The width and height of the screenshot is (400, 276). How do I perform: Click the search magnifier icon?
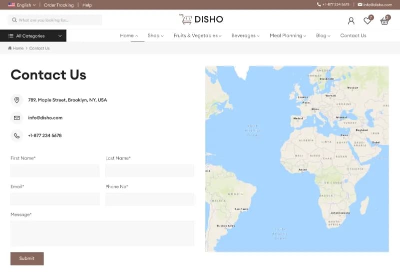pyautogui.click(x=14, y=20)
